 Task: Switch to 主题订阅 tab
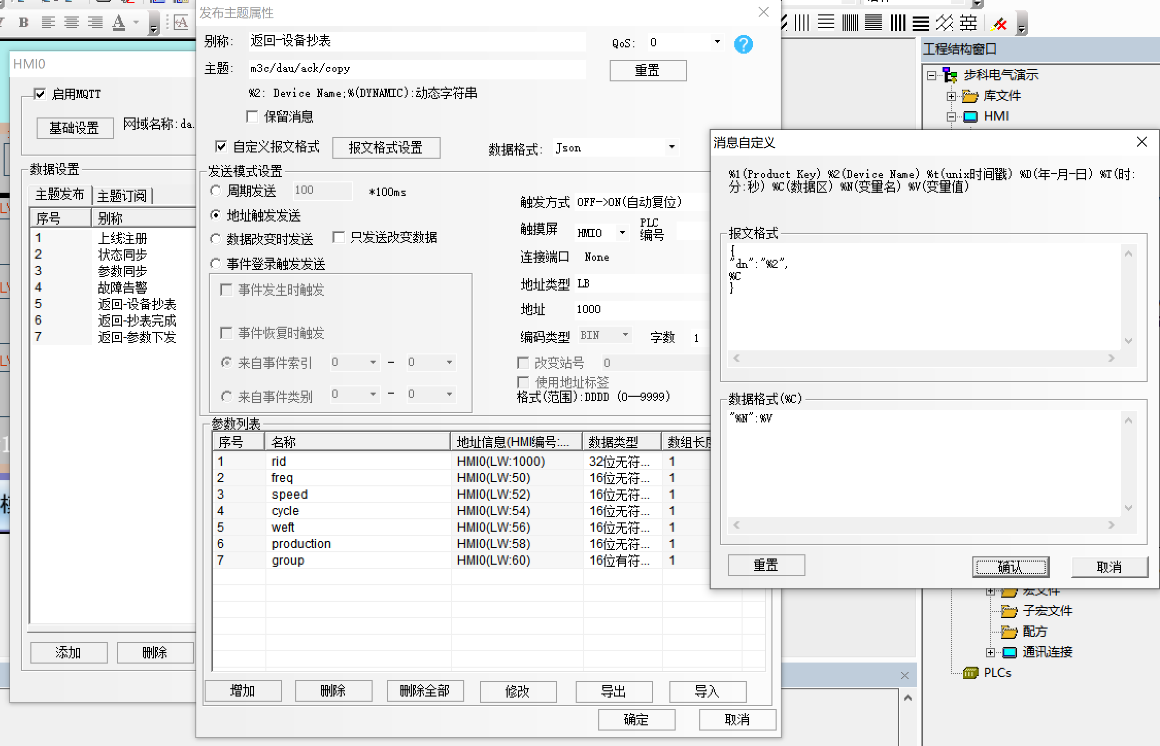point(122,196)
